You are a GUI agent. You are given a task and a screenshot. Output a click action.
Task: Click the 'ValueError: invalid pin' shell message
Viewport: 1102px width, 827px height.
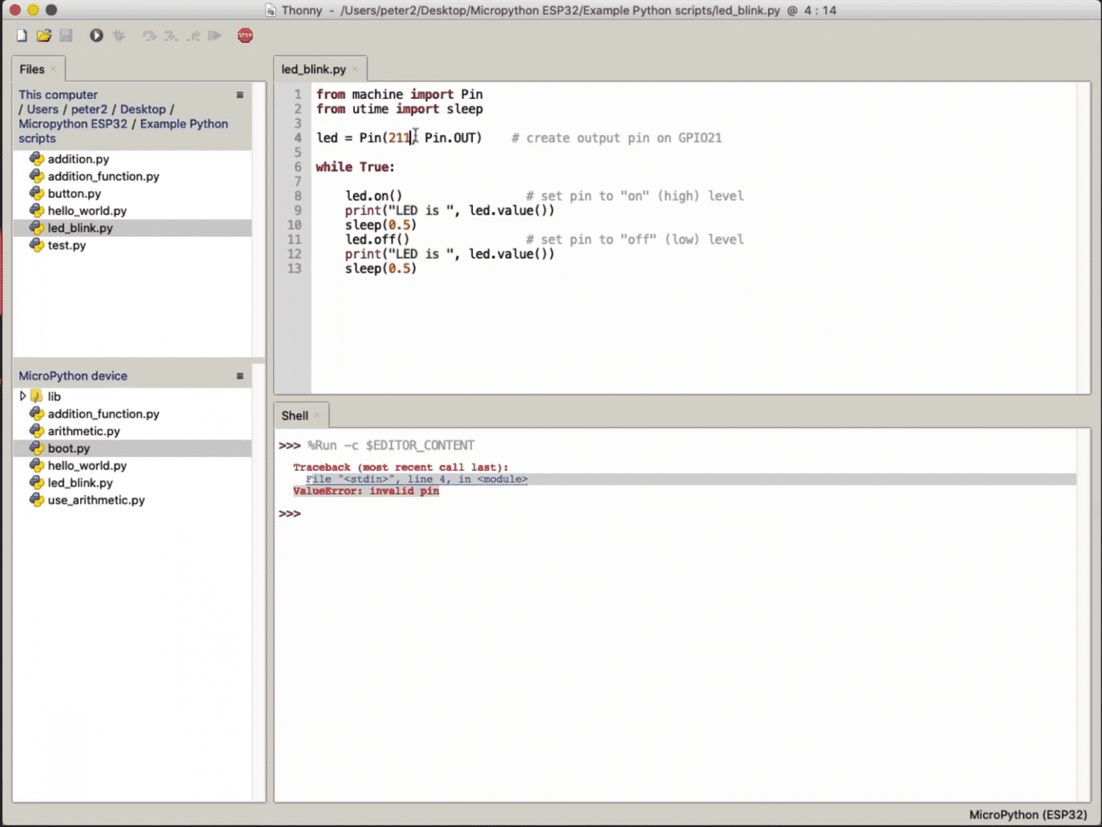click(x=366, y=491)
